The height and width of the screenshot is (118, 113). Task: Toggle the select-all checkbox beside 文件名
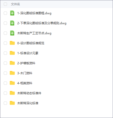pos(5,4)
